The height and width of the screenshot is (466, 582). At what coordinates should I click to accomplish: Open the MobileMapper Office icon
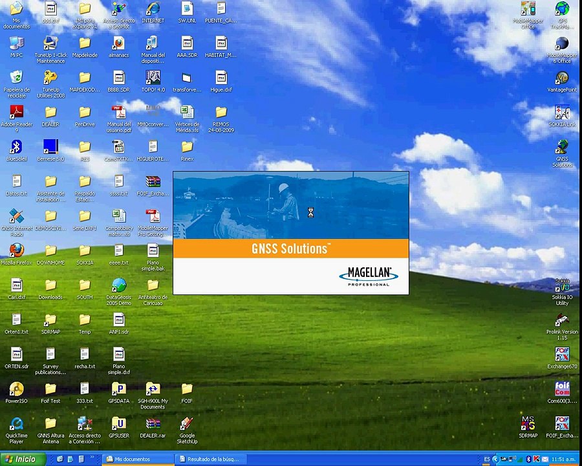[528, 9]
